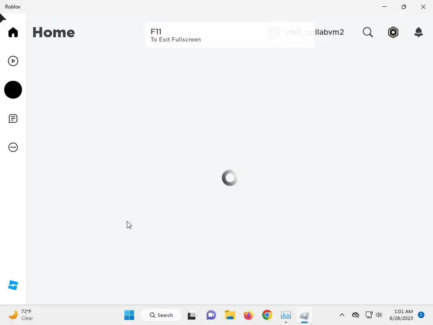Open the More options ellipsis icon
This screenshot has width=433, height=325.
click(x=13, y=147)
